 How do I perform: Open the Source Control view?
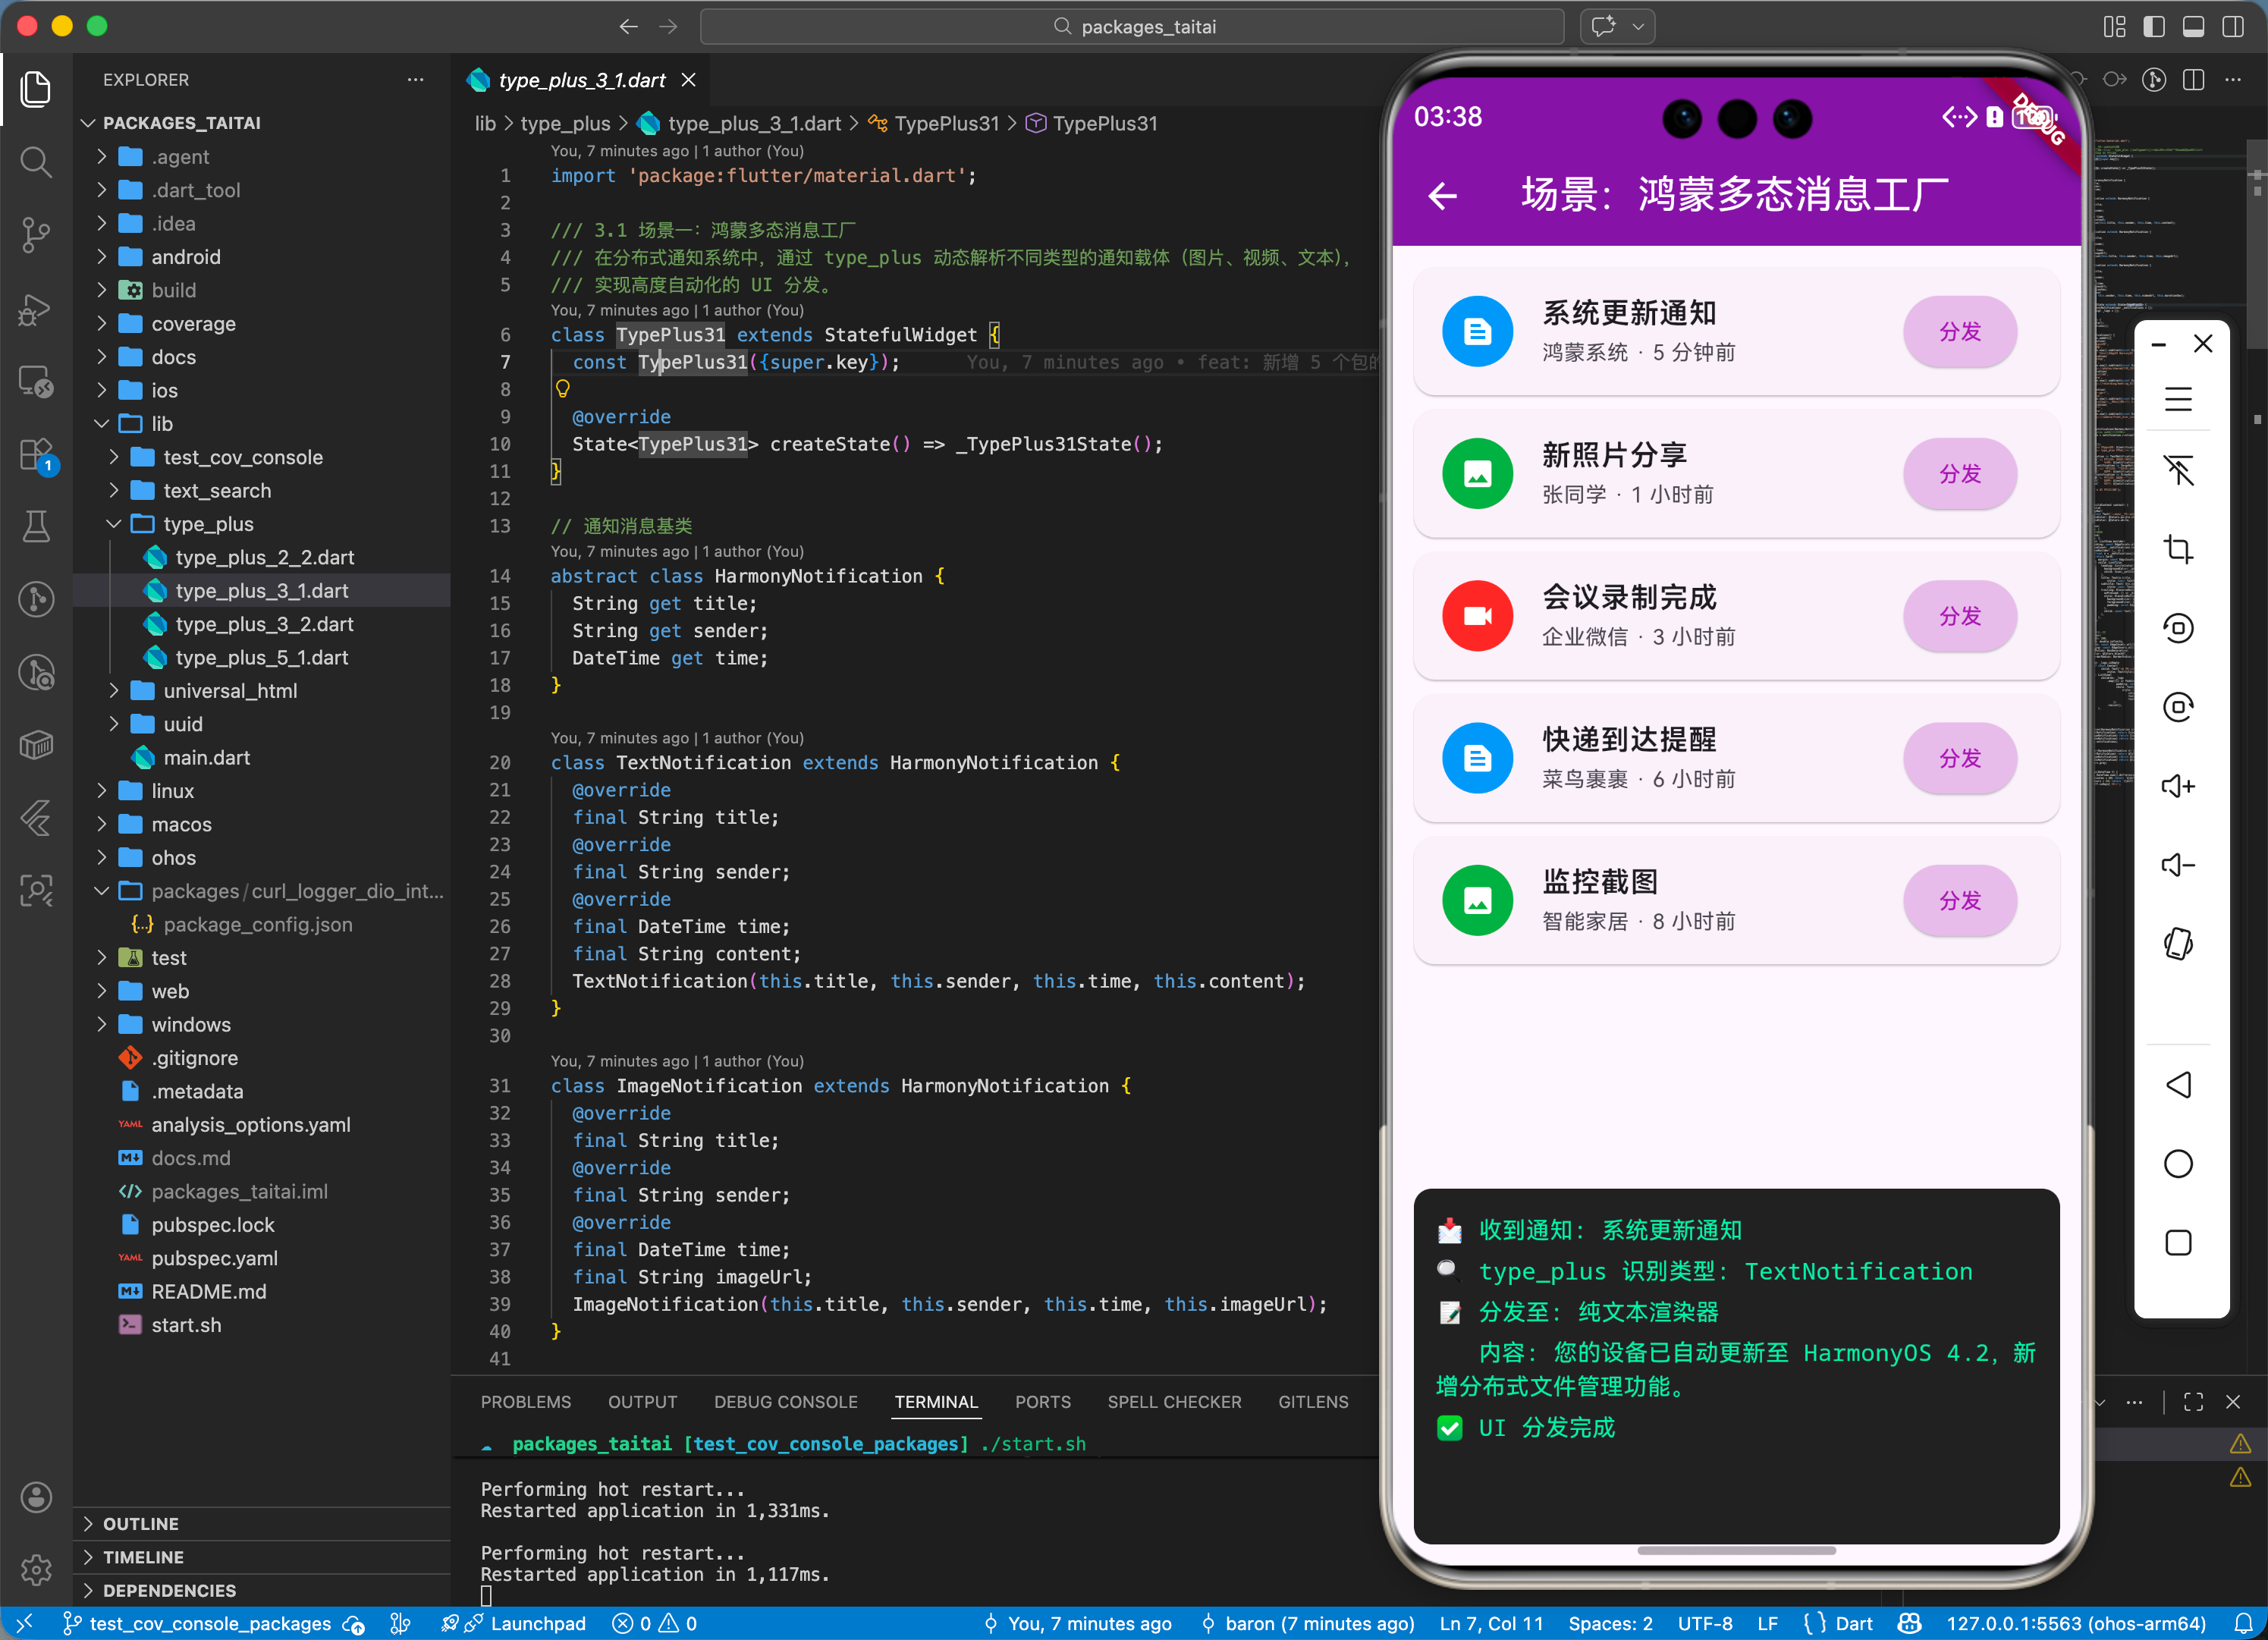pos(36,235)
